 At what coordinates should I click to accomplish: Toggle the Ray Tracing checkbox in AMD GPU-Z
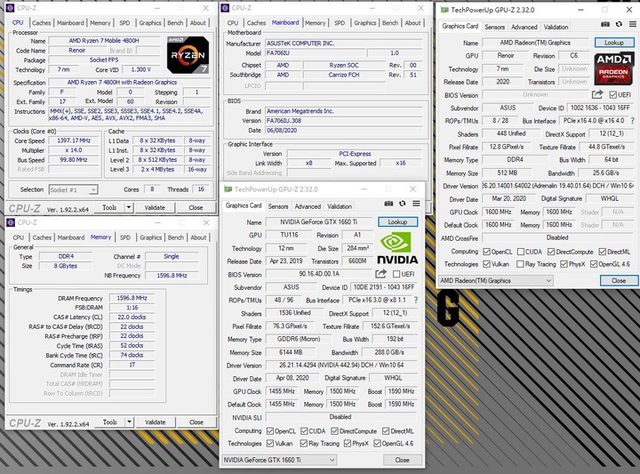(520, 264)
